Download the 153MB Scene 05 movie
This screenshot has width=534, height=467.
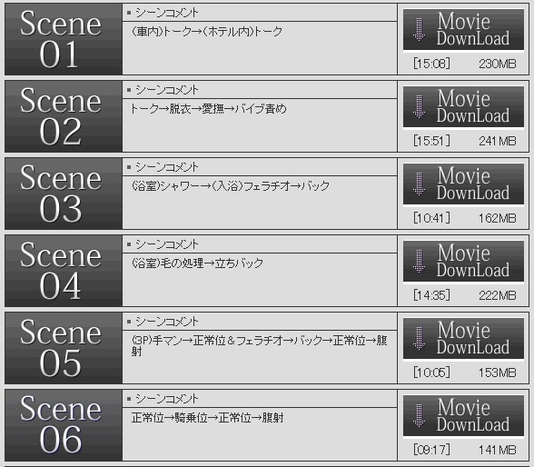[463, 339]
